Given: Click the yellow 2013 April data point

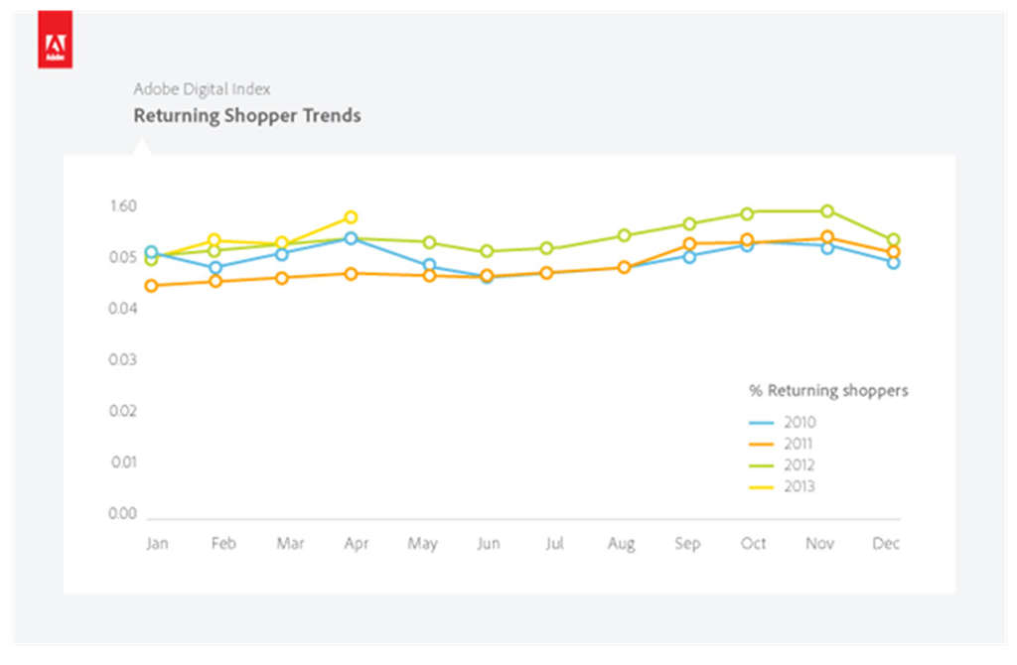Looking at the screenshot, I should 351,216.
